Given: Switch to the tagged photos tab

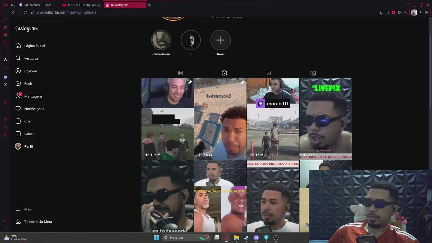Looking at the screenshot, I should [x=313, y=73].
